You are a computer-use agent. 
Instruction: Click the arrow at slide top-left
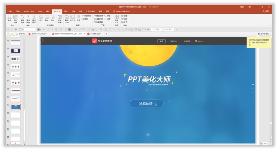point(42,40)
